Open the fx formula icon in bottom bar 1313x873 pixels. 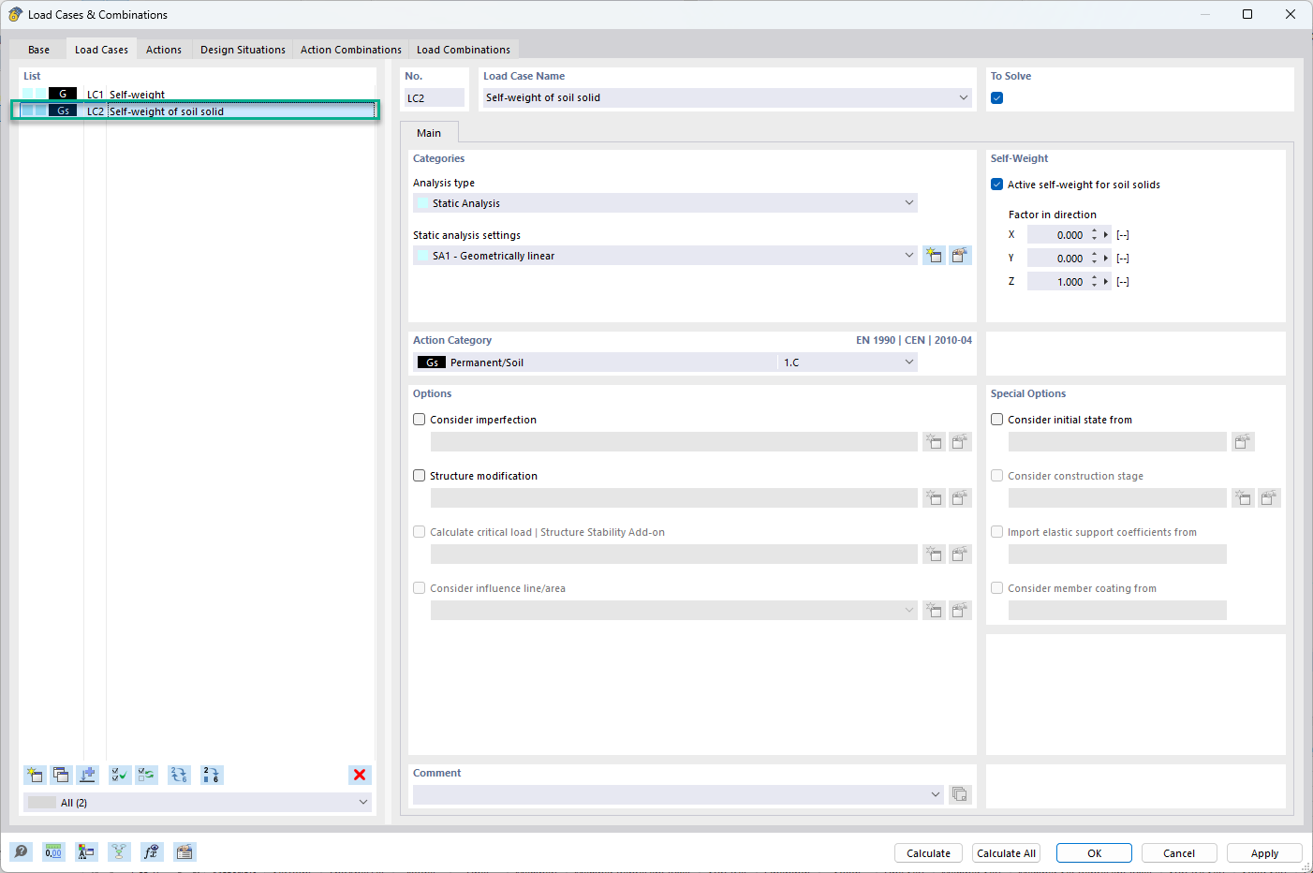pos(152,851)
